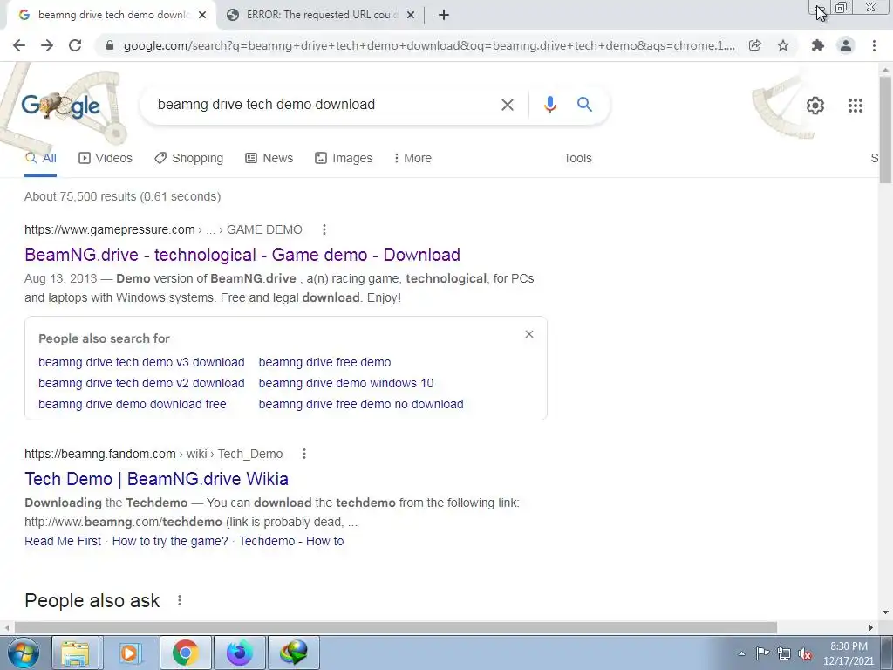Open Chrome's three-dot menu
The height and width of the screenshot is (670, 893).
(874, 45)
